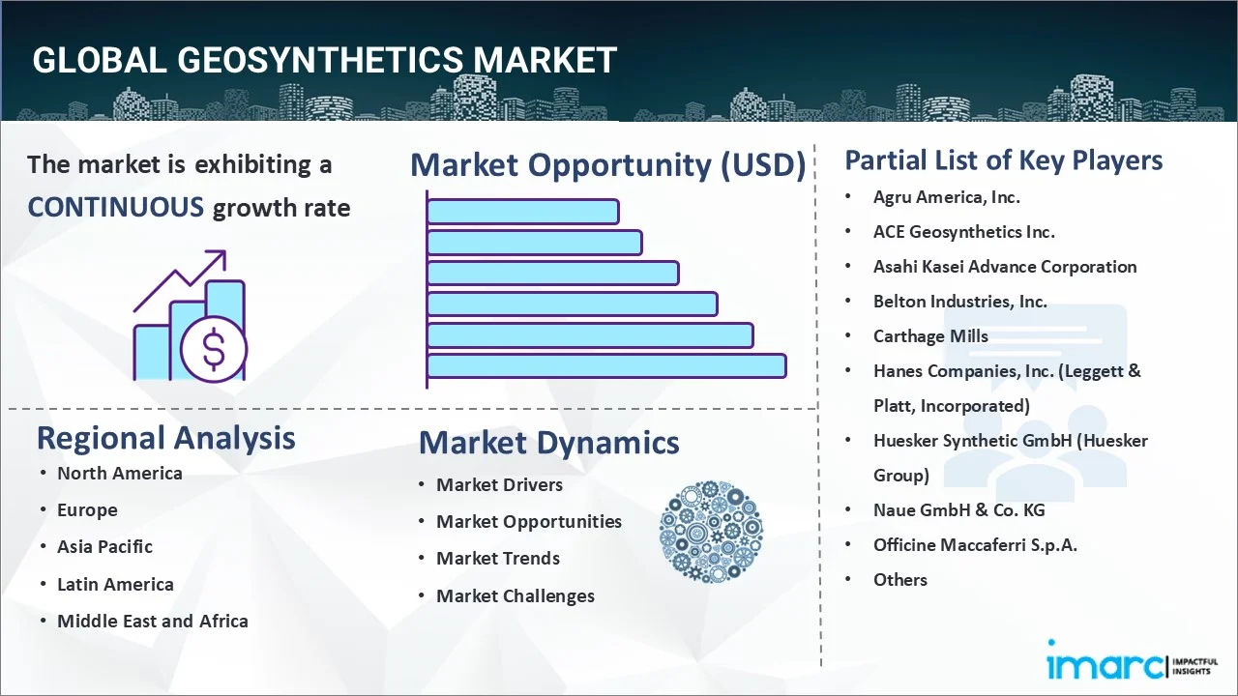This screenshot has height=696, width=1238.
Task: Click Middle East and Africa item
Action: tap(152, 621)
